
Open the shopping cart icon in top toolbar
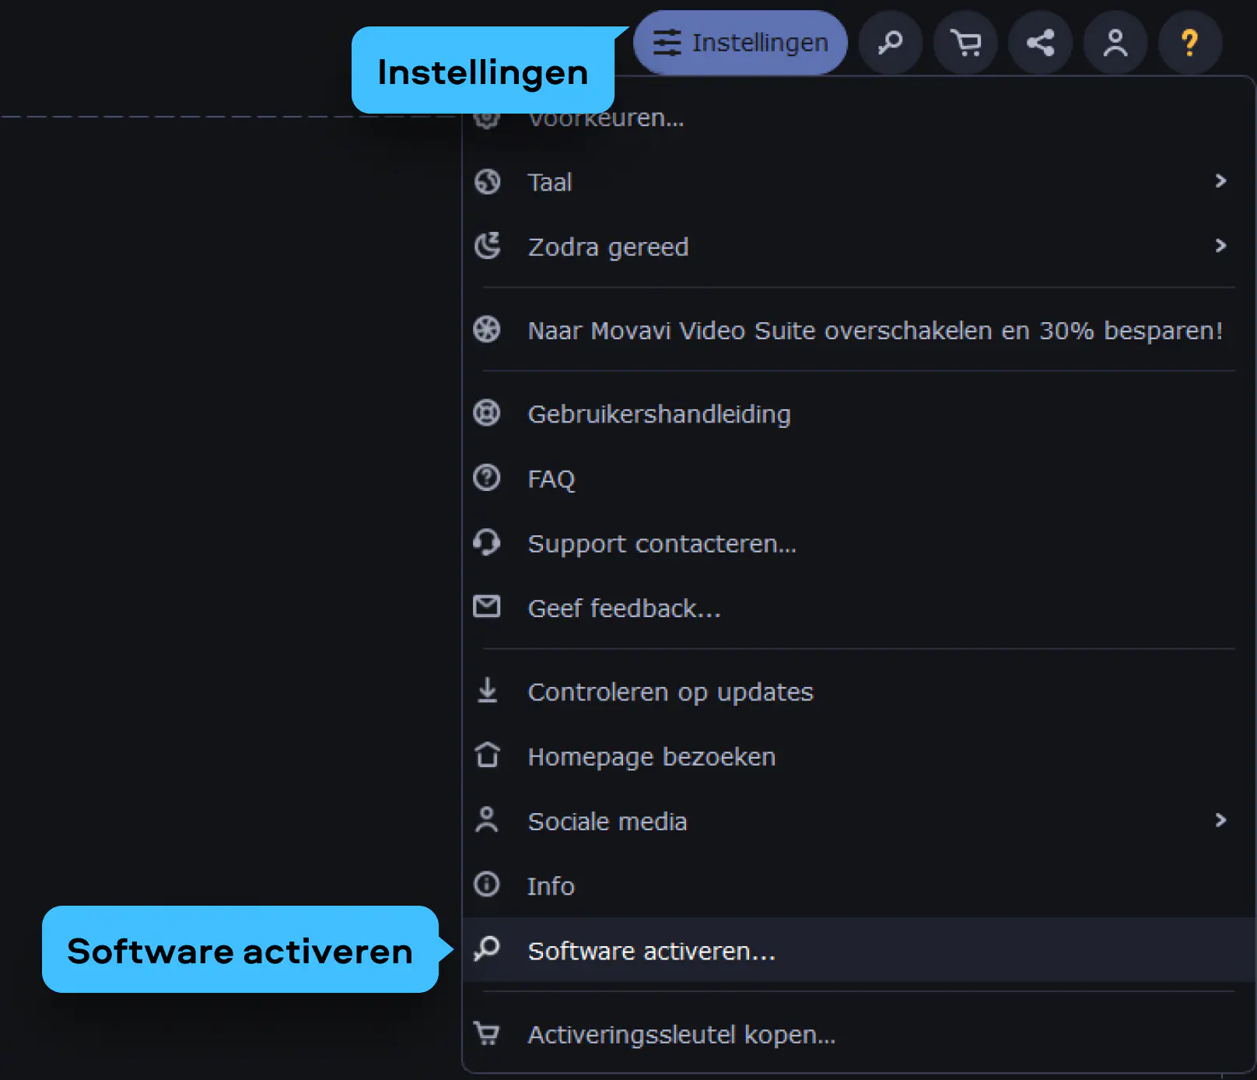(x=965, y=43)
